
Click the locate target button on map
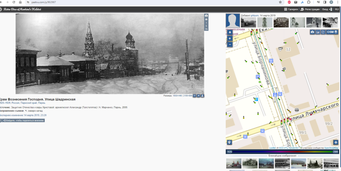coord(336,142)
